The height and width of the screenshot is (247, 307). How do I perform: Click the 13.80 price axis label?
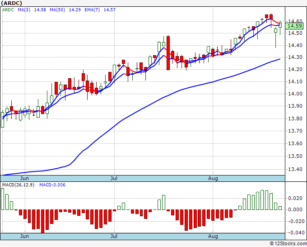coord(295,119)
